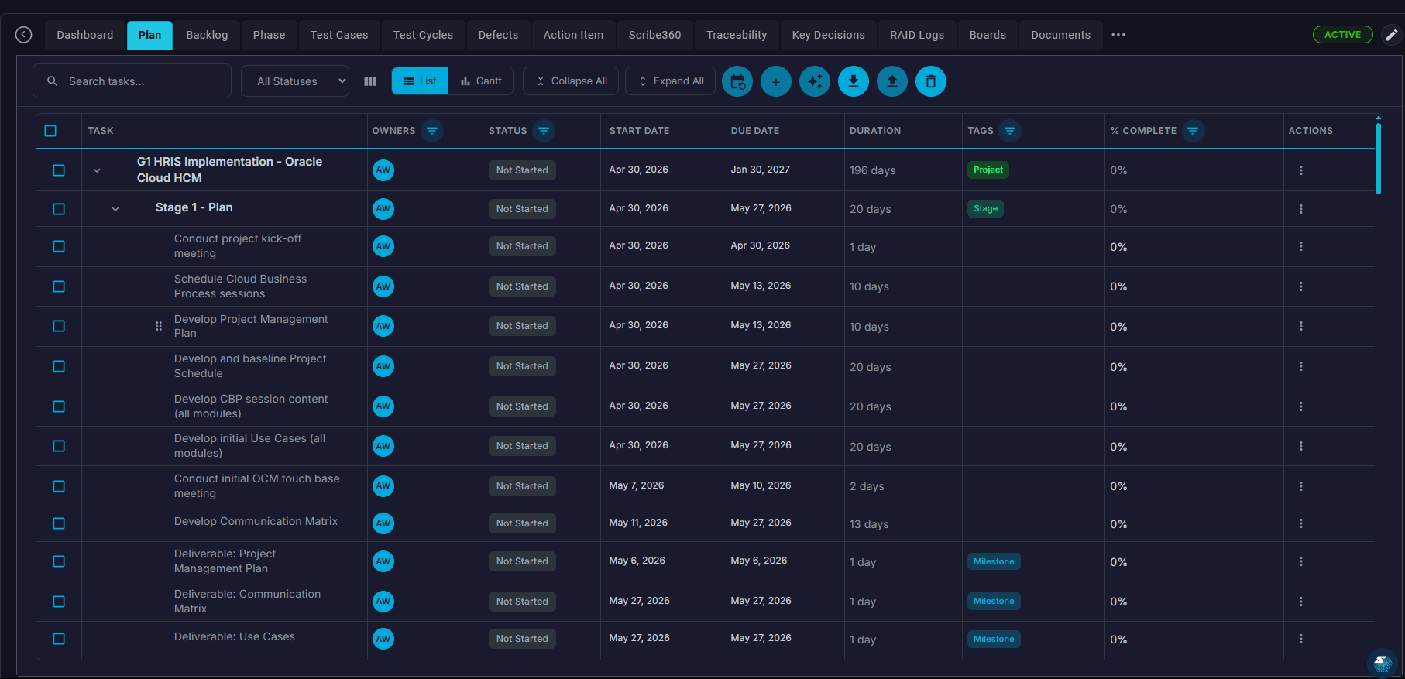Check the Schedule Cloud Business Process sessions checkbox
This screenshot has width=1405, height=679.
59,286
